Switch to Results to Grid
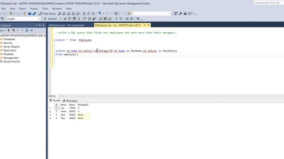This screenshot has height=159, width=284. point(105,19)
